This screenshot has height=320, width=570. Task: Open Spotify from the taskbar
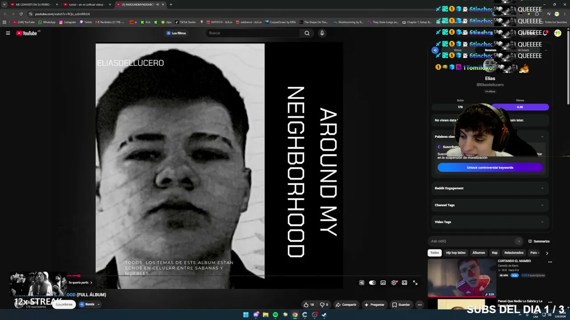275,315
